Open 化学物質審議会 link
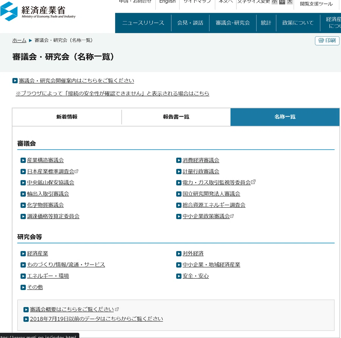 [x=45, y=205]
